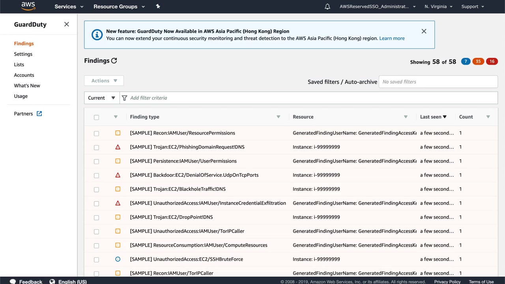Open the N. Virginia region selector

[438, 7]
